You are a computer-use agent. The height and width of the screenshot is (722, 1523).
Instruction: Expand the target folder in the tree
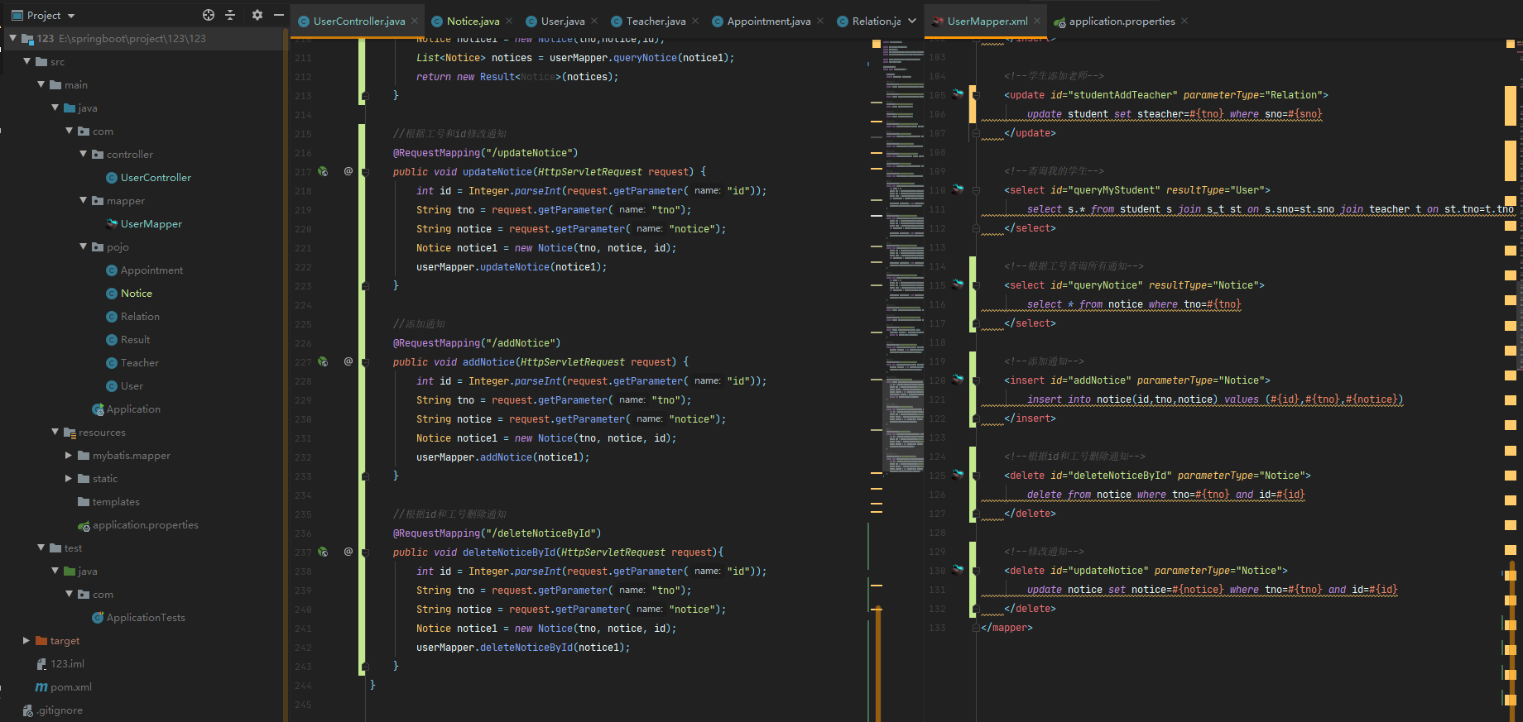coord(26,641)
